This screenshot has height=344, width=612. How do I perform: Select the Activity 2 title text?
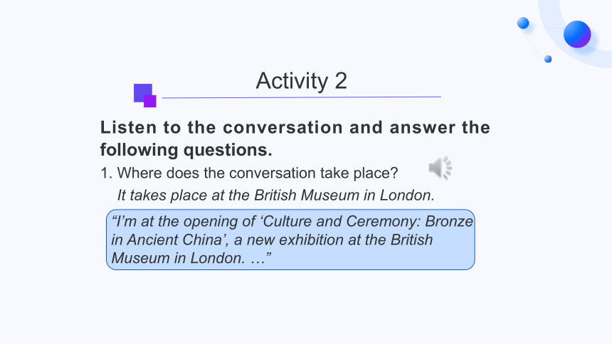(x=301, y=81)
